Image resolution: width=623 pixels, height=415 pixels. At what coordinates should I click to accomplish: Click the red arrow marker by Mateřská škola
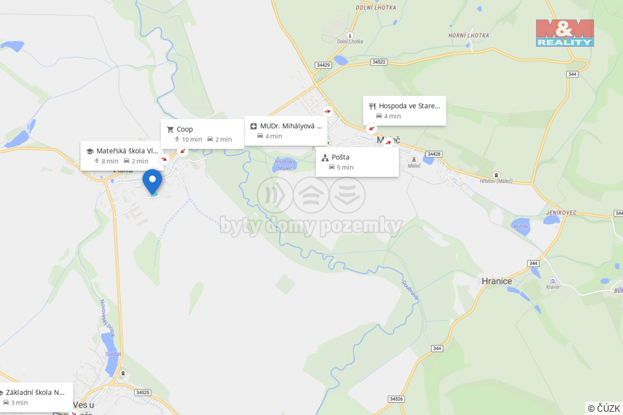tap(164, 159)
